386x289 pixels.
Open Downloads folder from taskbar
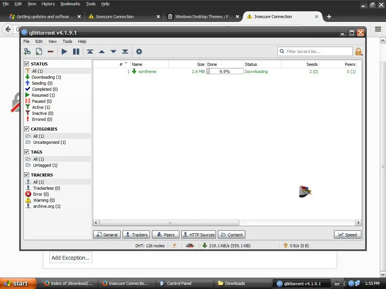243,283
